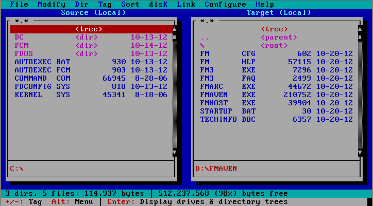This screenshot has width=373, height=206.
Task: Select the DC directory entry
Action: click(x=19, y=38)
